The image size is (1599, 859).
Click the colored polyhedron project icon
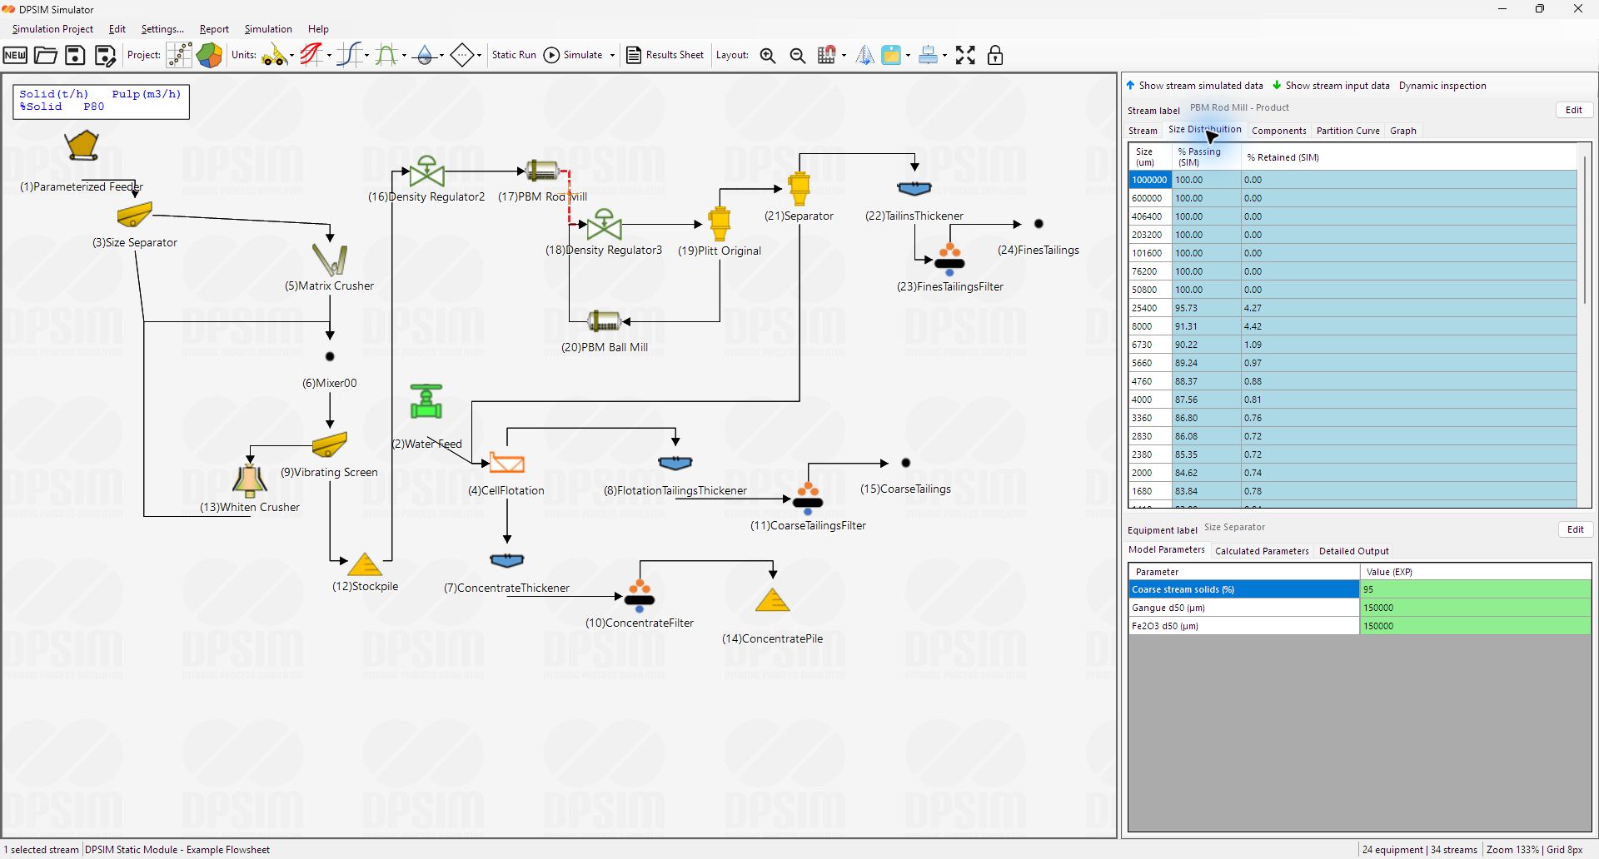pos(209,56)
